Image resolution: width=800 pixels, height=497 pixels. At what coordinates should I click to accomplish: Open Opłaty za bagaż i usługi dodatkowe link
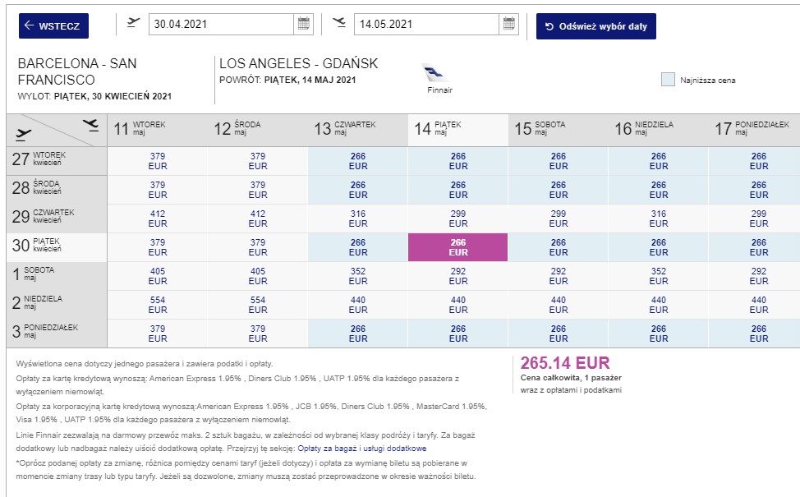click(x=361, y=449)
